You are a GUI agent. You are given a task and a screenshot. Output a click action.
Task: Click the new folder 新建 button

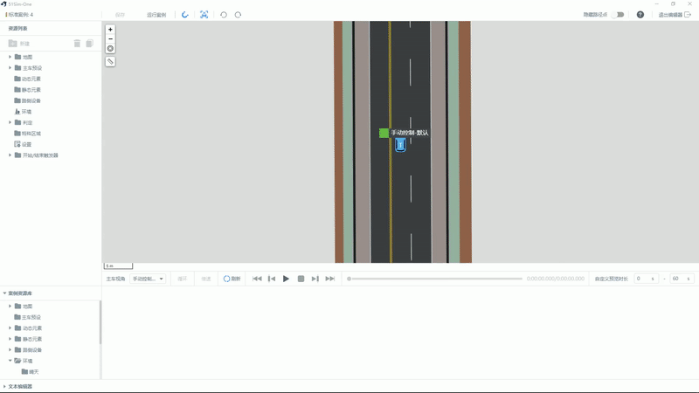pyautogui.click(x=18, y=44)
